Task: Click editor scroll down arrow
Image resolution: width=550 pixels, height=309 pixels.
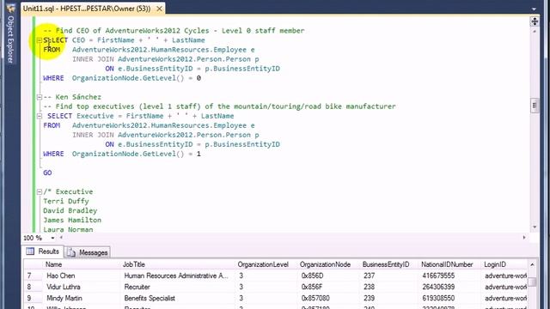Action: tap(535, 227)
